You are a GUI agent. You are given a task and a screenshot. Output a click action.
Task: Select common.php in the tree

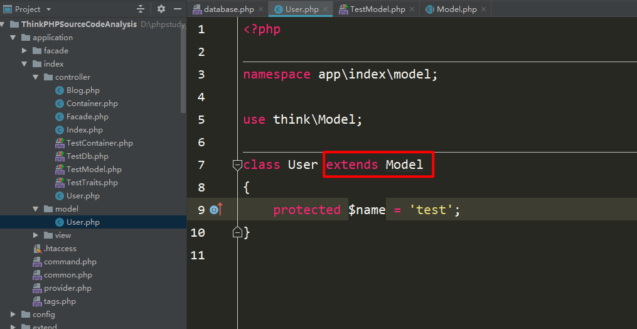(68, 275)
